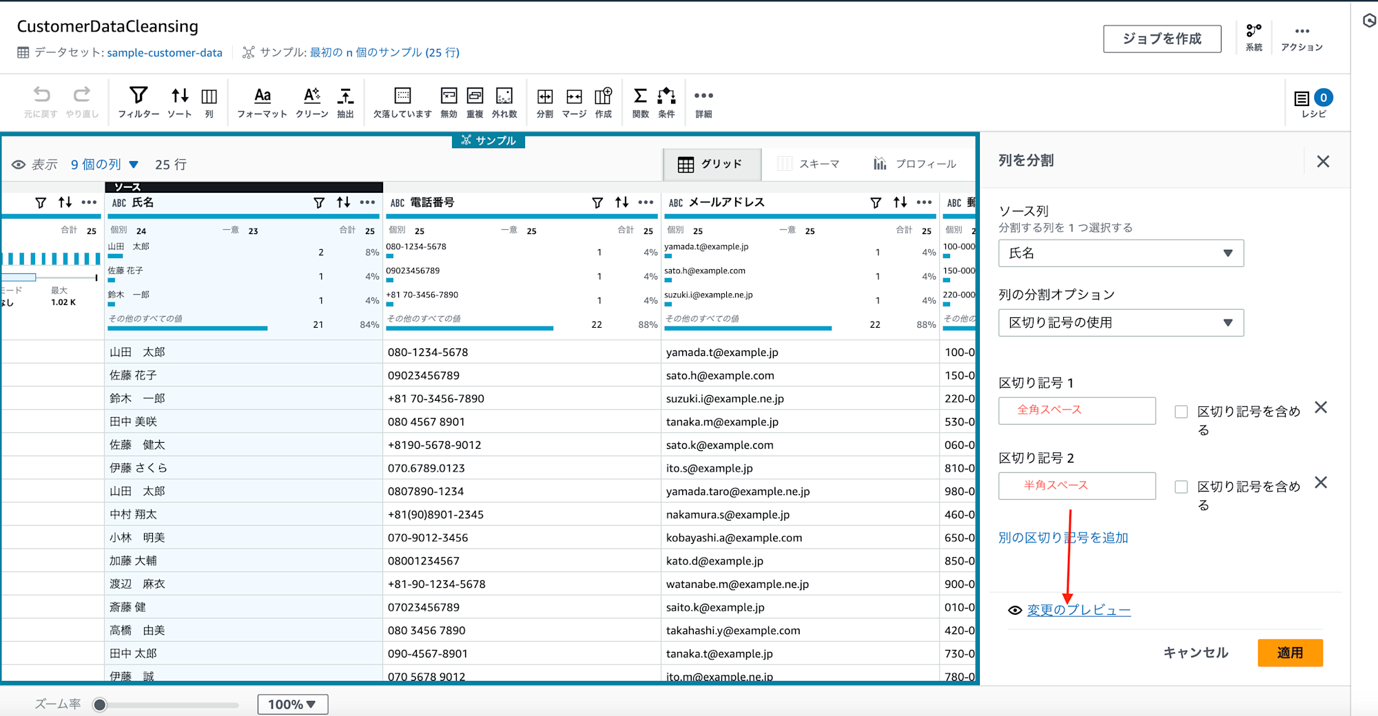Open the Format (フォーマット) tool
Viewport: 1378px width, 716px height.
pyautogui.click(x=262, y=102)
